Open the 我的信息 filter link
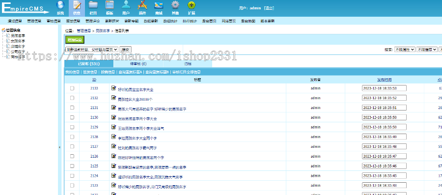 point(73,72)
